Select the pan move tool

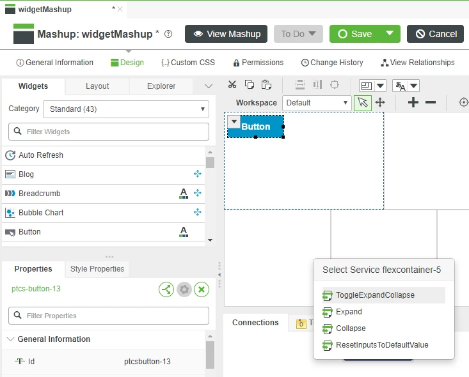(380, 103)
